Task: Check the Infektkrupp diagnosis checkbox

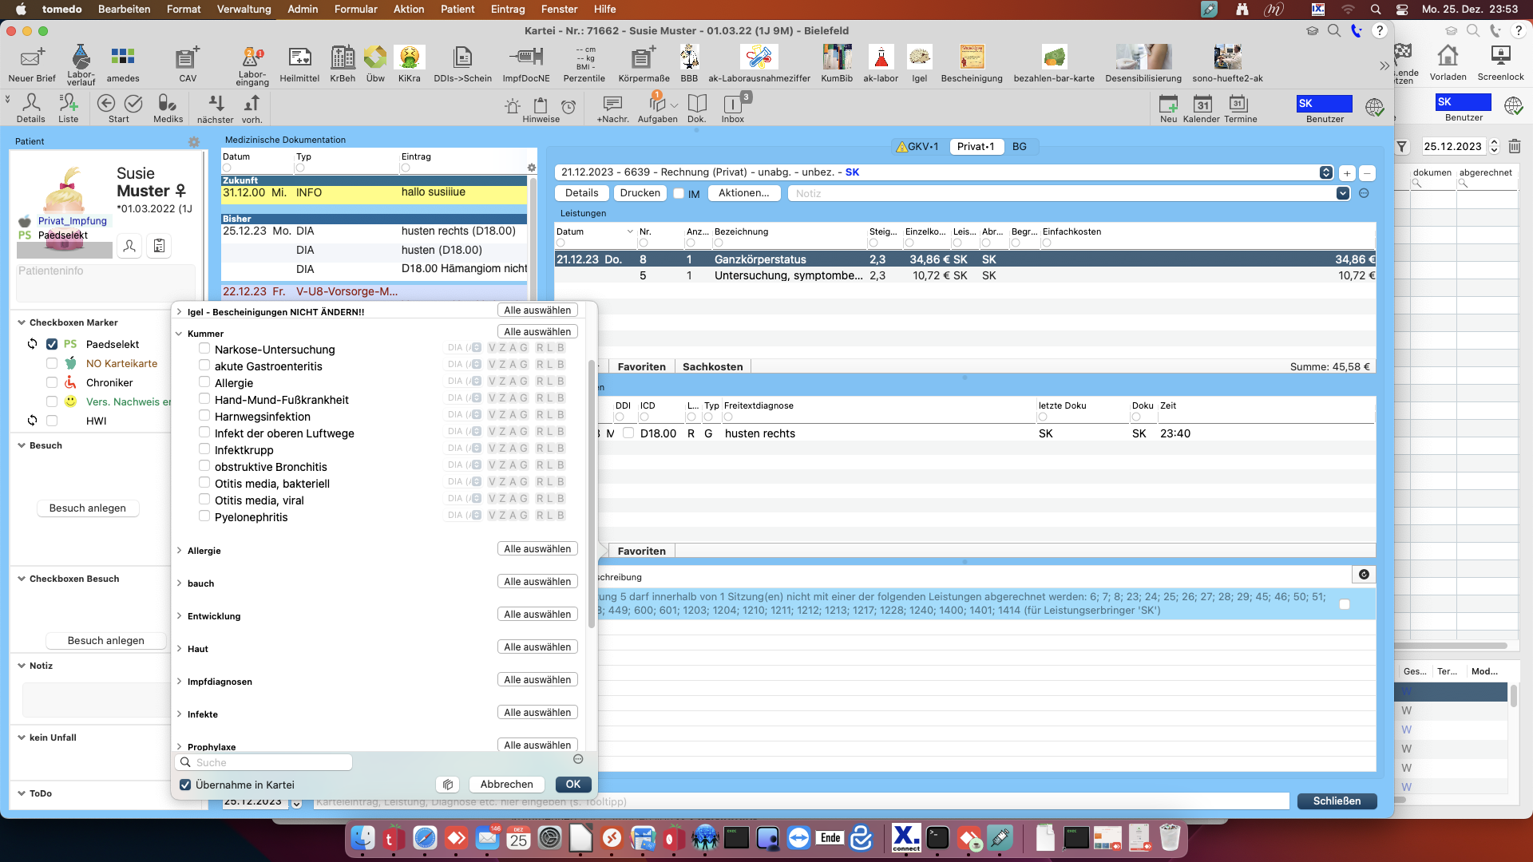Action: (204, 449)
